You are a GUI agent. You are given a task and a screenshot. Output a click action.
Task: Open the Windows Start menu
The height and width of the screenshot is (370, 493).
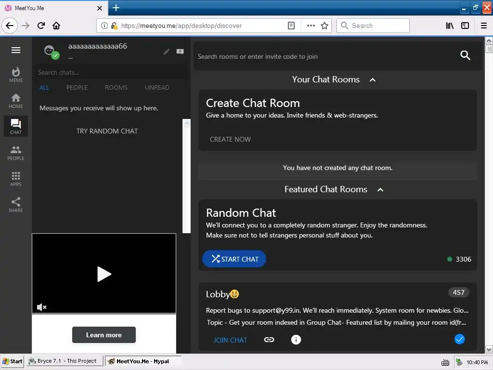click(12, 361)
